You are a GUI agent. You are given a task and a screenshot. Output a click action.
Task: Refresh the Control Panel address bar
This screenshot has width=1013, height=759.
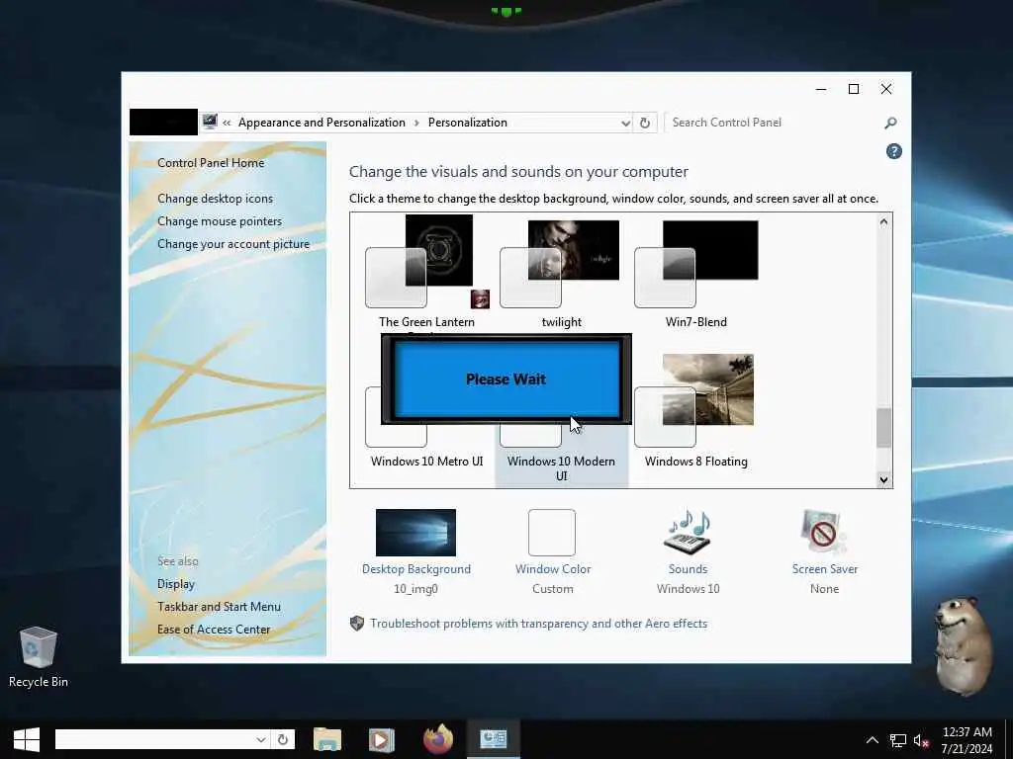point(645,123)
